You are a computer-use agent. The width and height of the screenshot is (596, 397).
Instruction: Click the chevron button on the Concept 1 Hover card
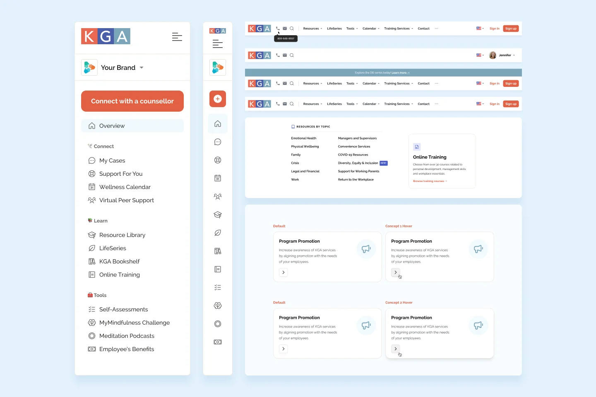click(396, 273)
